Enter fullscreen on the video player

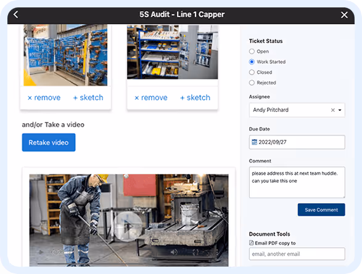[195, 252]
